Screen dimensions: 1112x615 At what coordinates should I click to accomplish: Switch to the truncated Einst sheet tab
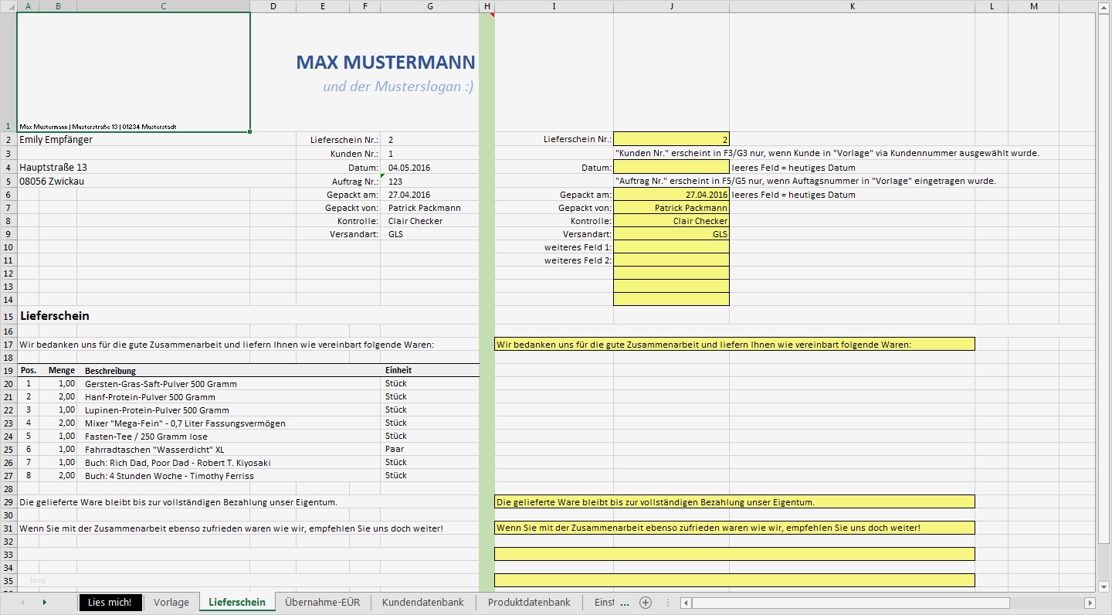click(605, 602)
